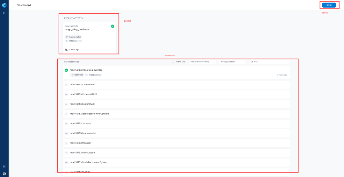Click the RECENT ACTIVITY heading
The width and height of the screenshot is (344, 177).
pos(74,18)
